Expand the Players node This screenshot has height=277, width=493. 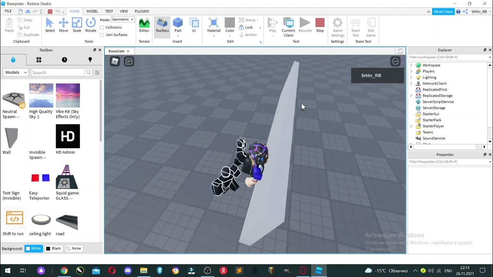411,71
